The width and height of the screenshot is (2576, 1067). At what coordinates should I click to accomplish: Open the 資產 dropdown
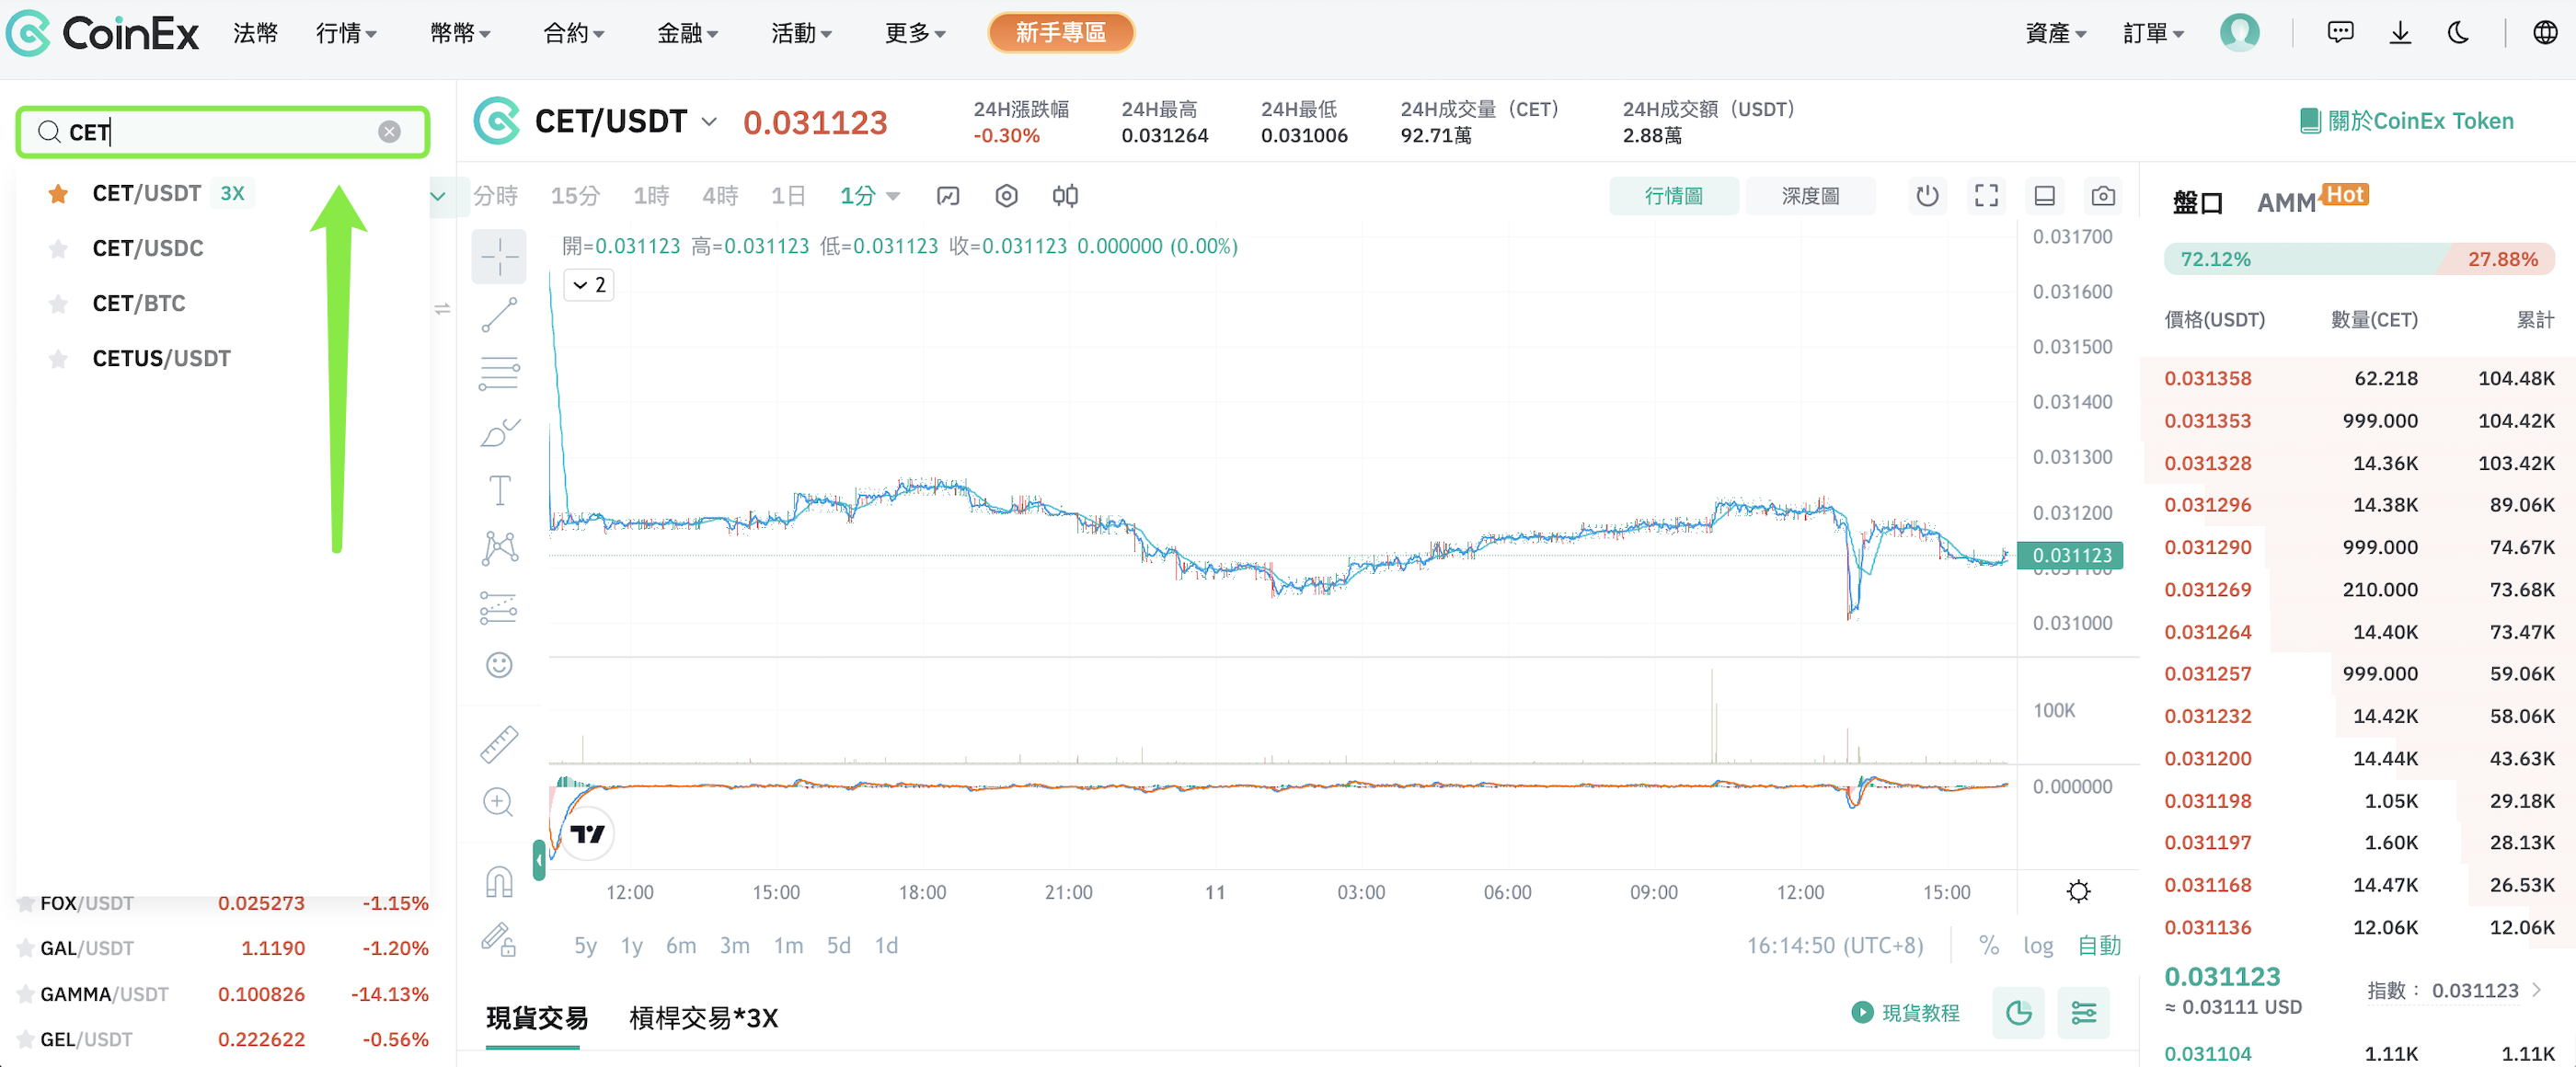coord(2056,33)
